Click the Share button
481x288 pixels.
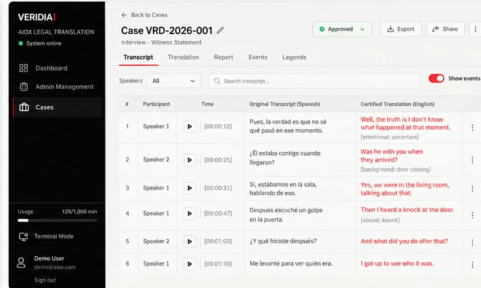click(x=445, y=29)
